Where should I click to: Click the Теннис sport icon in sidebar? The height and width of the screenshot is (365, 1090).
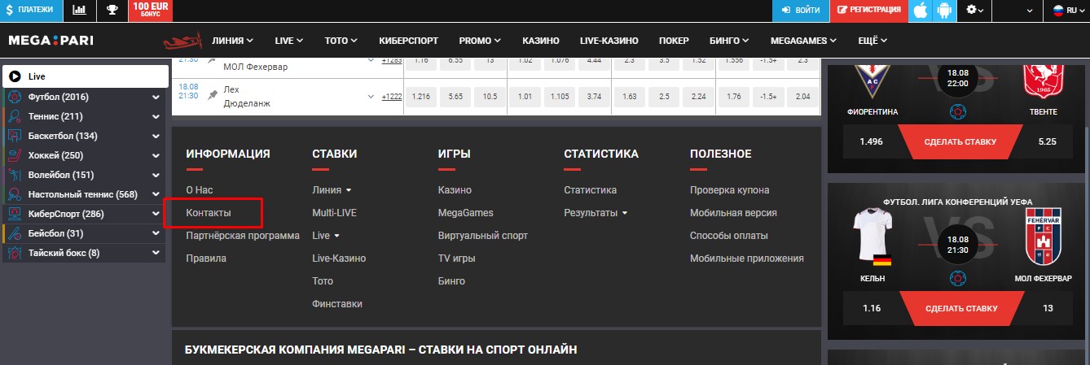pyautogui.click(x=15, y=116)
